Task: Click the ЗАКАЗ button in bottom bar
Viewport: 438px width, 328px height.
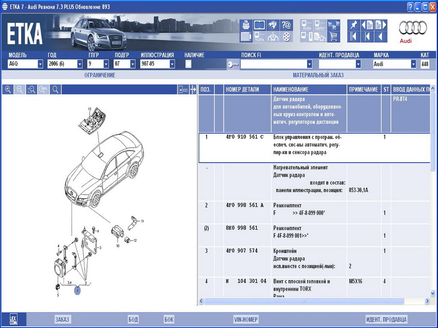Action: pyautogui.click(x=62, y=319)
